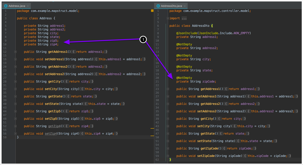Click 'public class Address {' declaration
This screenshot has height=165, width=303.
point(36,18)
